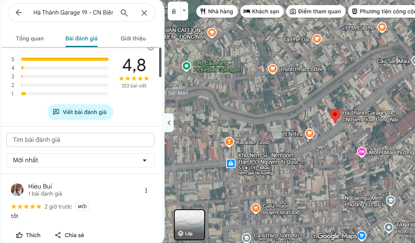The height and width of the screenshot is (243, 415).
Task: Click the CLB Cầu Lông Pickleball Goldsport marker
Action: tap(186, 66)
